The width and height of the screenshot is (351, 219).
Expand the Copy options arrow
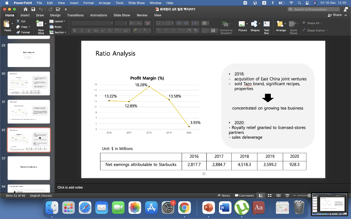pos(29,27)
